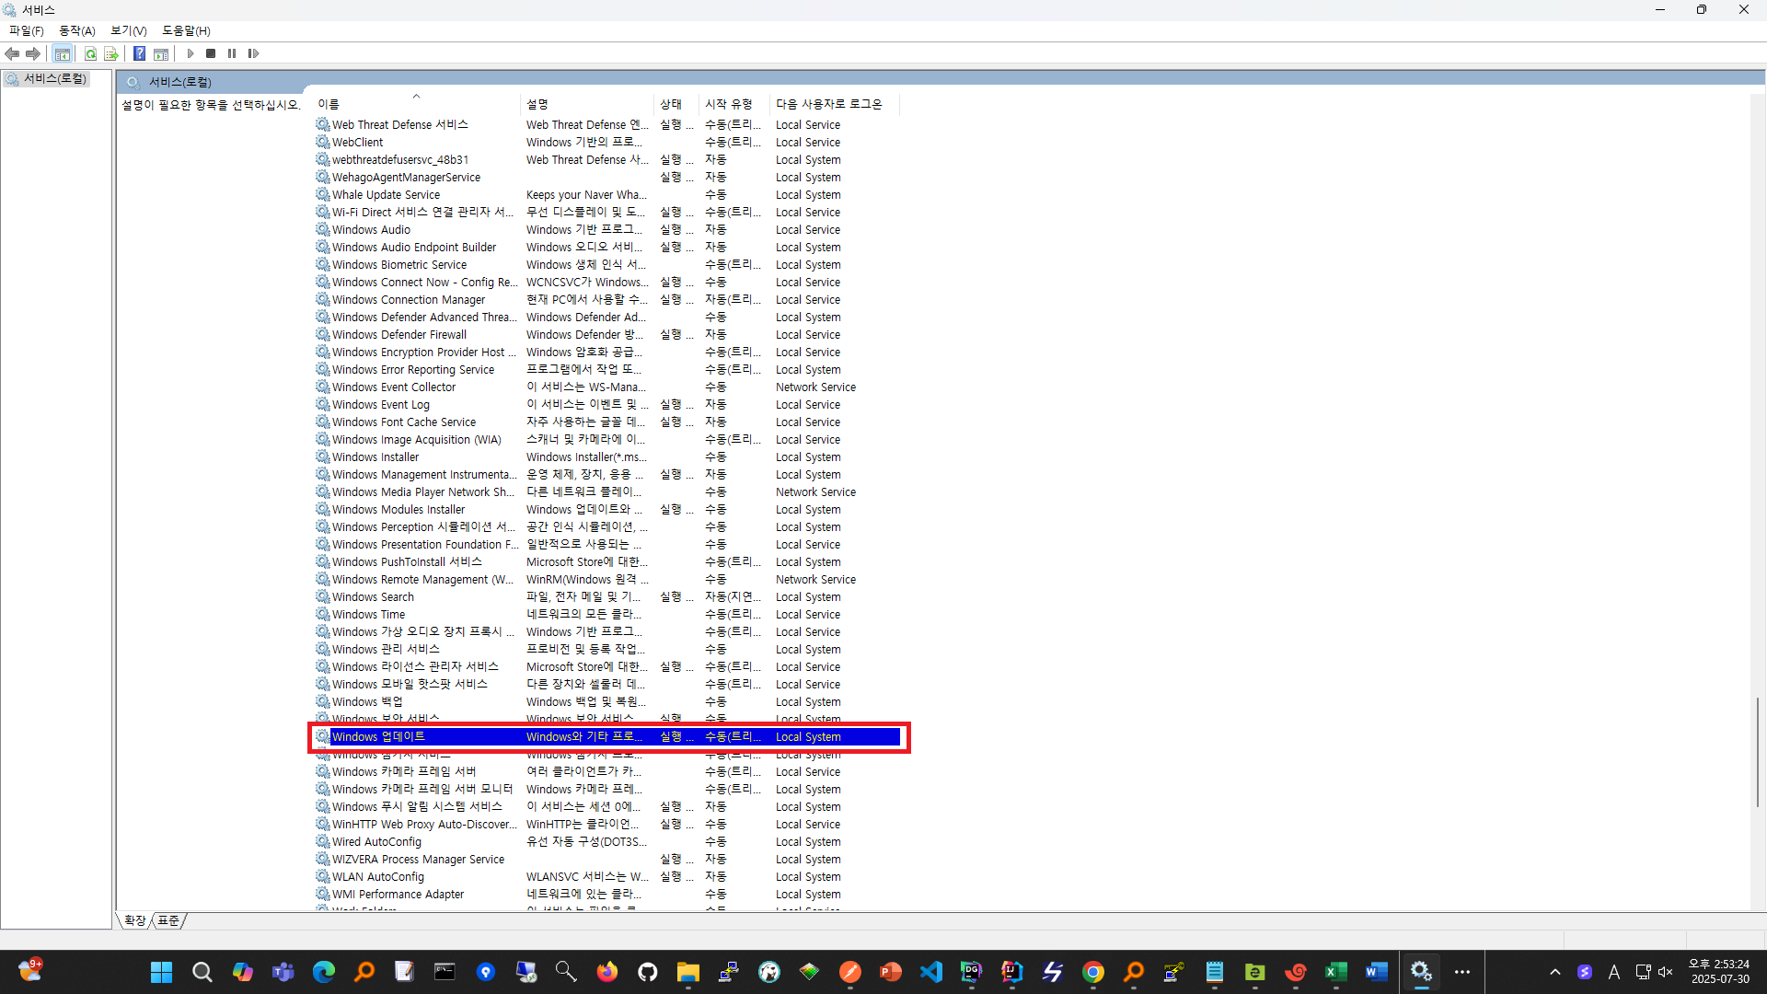The image size is (1767, 994).
Task: Switch to the 확장 tab
Action: (134, 920)
